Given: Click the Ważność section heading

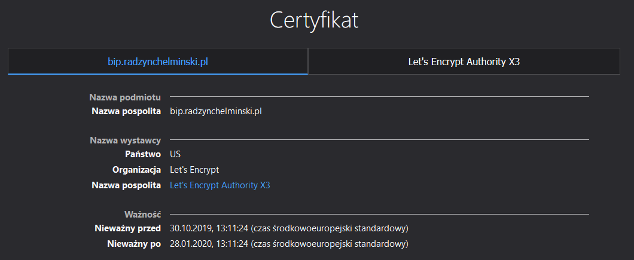Looking at the screenshot, I should point(142,214).
